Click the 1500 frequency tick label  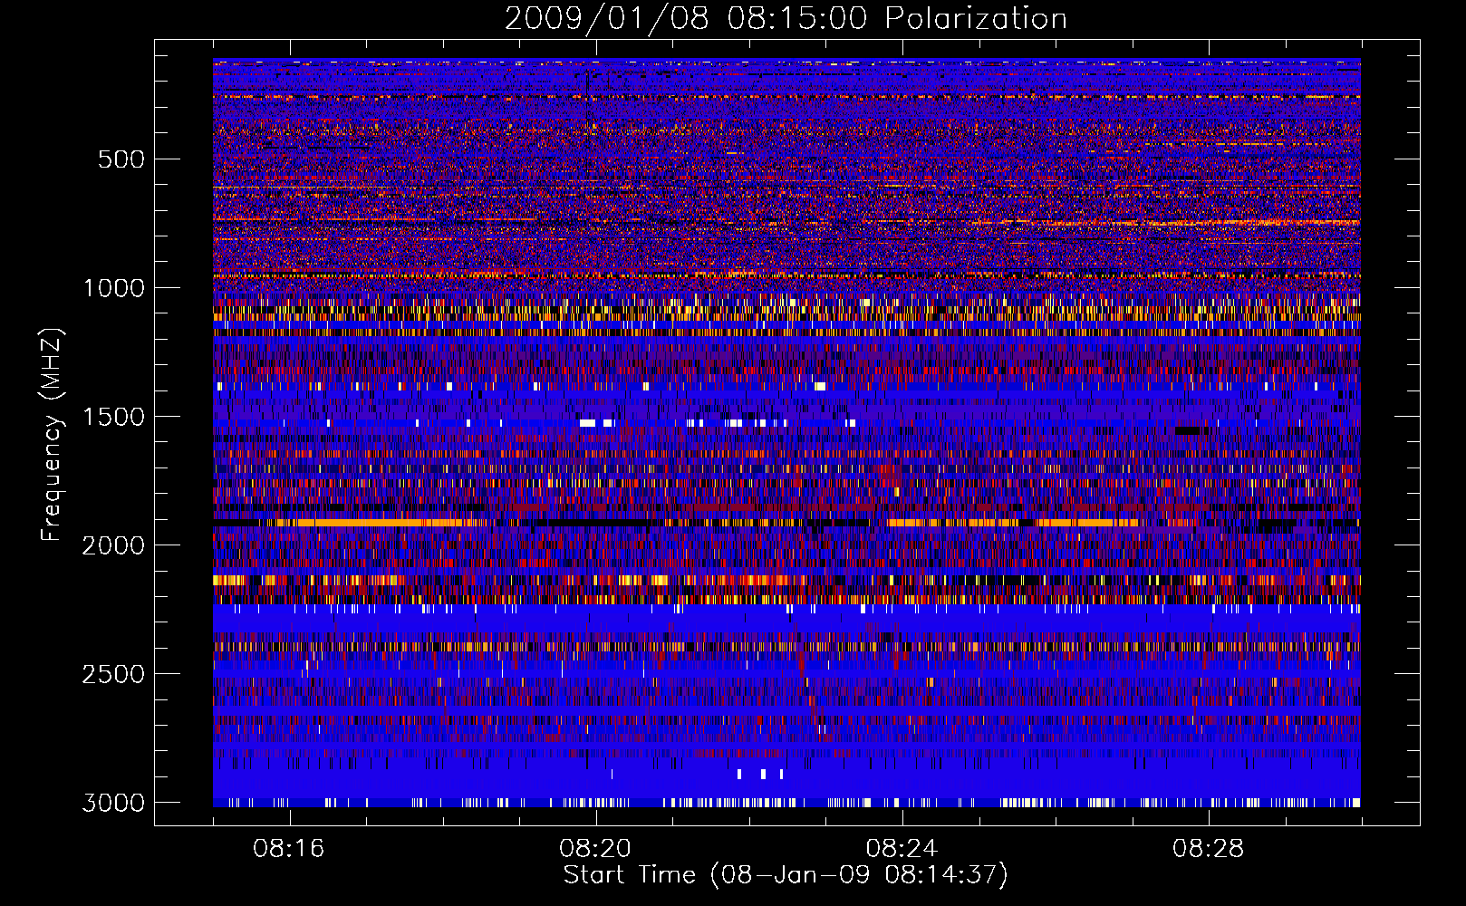[x=113, y=417]
